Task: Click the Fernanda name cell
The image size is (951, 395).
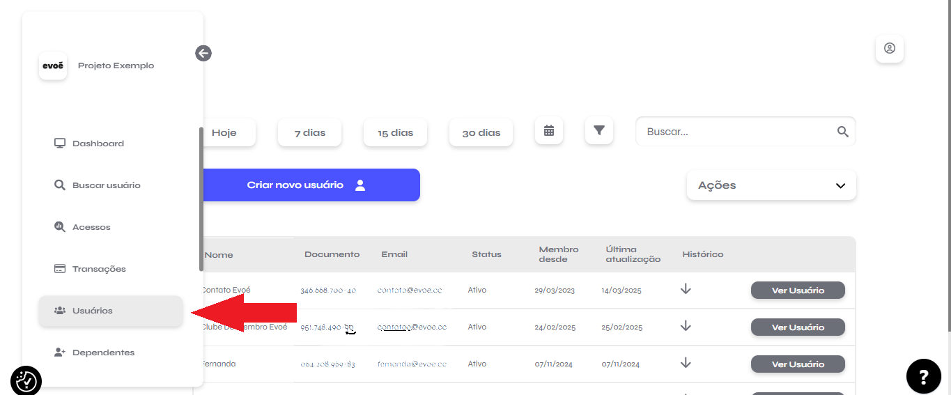Action: [x=219, y=364]
